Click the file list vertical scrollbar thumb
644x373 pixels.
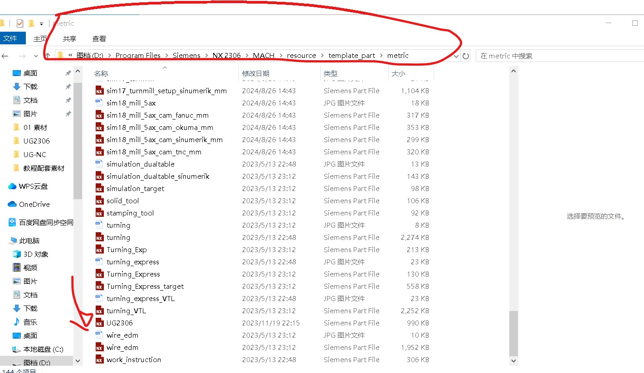(x=513, y=333)
